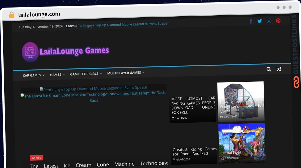
Task: Open How To Prepare For Your Daughter's Basketball Event
Action: point(242,106)
